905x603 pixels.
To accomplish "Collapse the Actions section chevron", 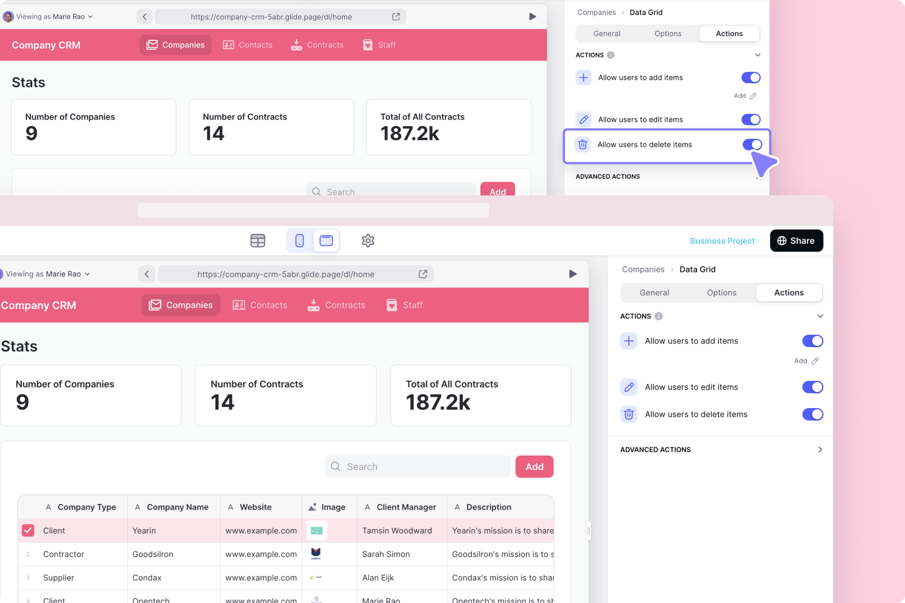I will (819, 316).
